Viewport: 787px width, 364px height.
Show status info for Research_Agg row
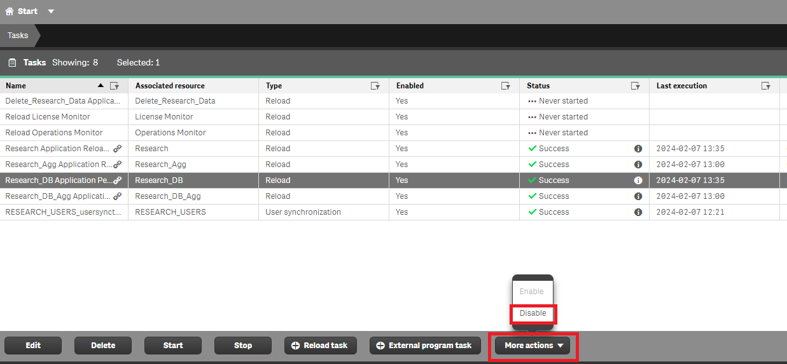638,165
